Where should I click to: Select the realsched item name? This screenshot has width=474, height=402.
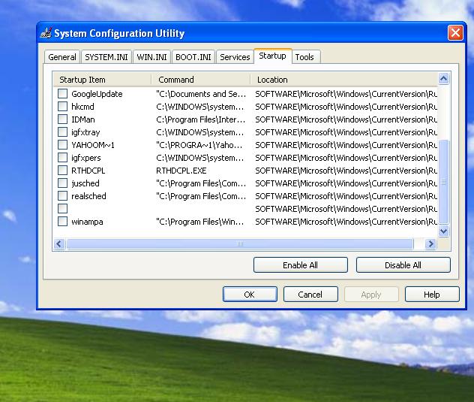(88, 196)
